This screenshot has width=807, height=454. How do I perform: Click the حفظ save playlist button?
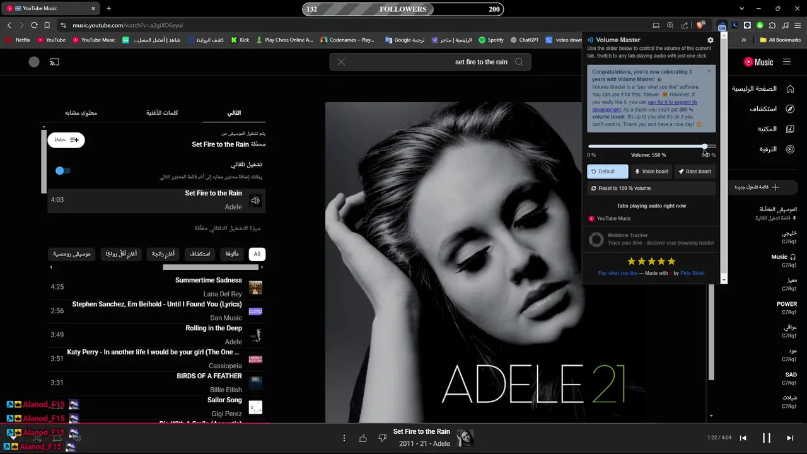pyautogui.click(x=66, y=139)
